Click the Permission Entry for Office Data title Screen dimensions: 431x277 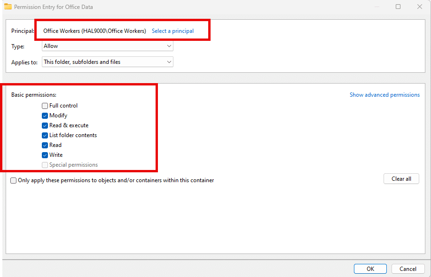[x=53, y=7]
